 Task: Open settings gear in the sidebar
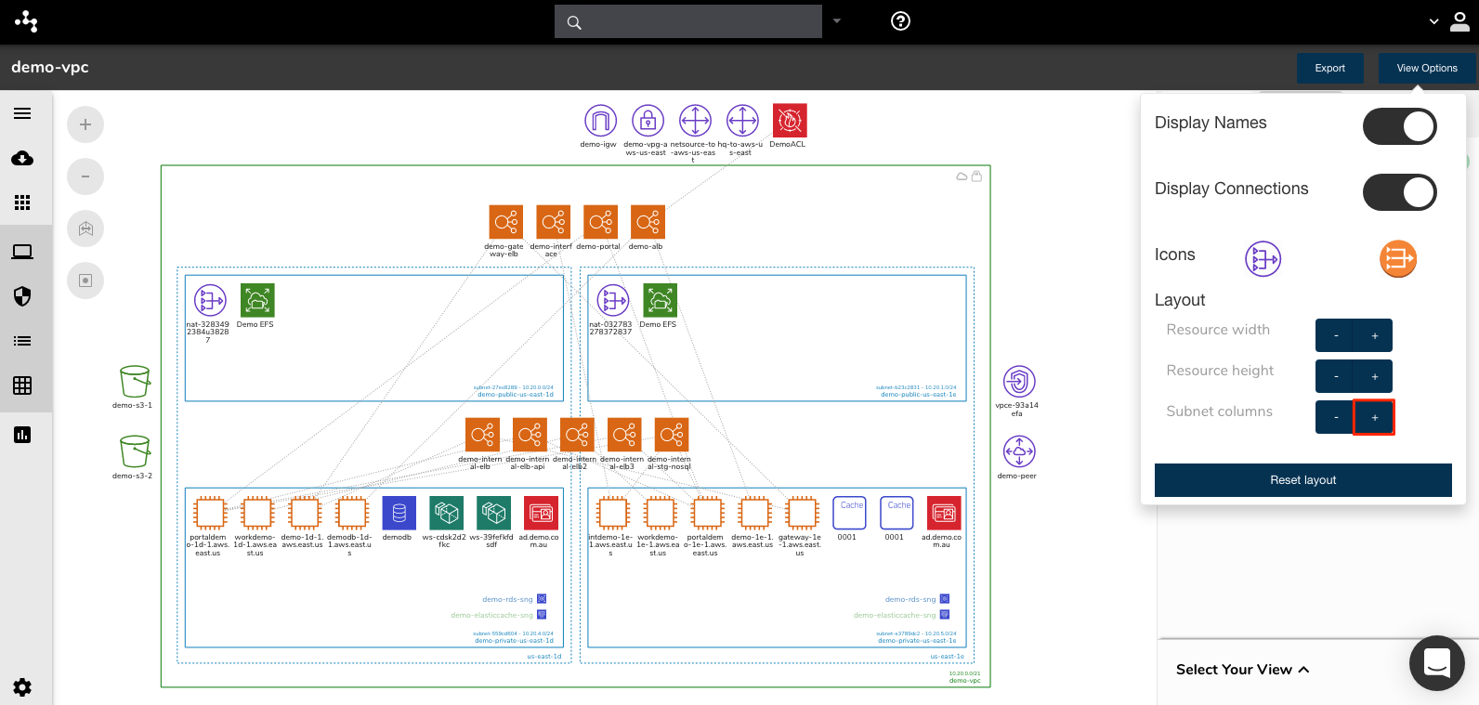(22, 687)
